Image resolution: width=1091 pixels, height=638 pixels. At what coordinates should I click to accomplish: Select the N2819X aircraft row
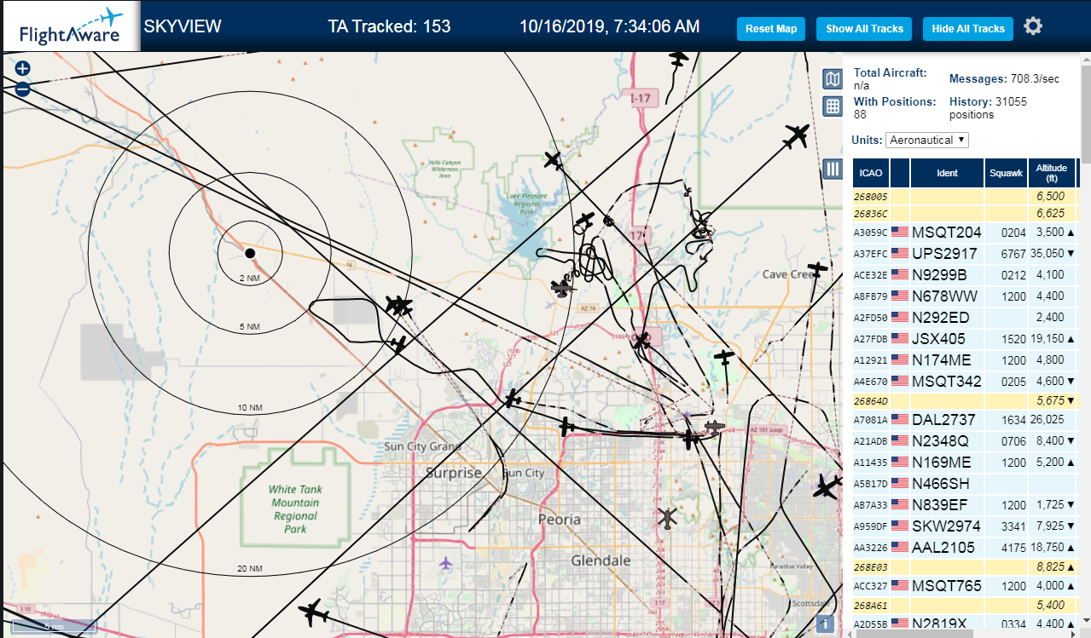coord(965,624)
